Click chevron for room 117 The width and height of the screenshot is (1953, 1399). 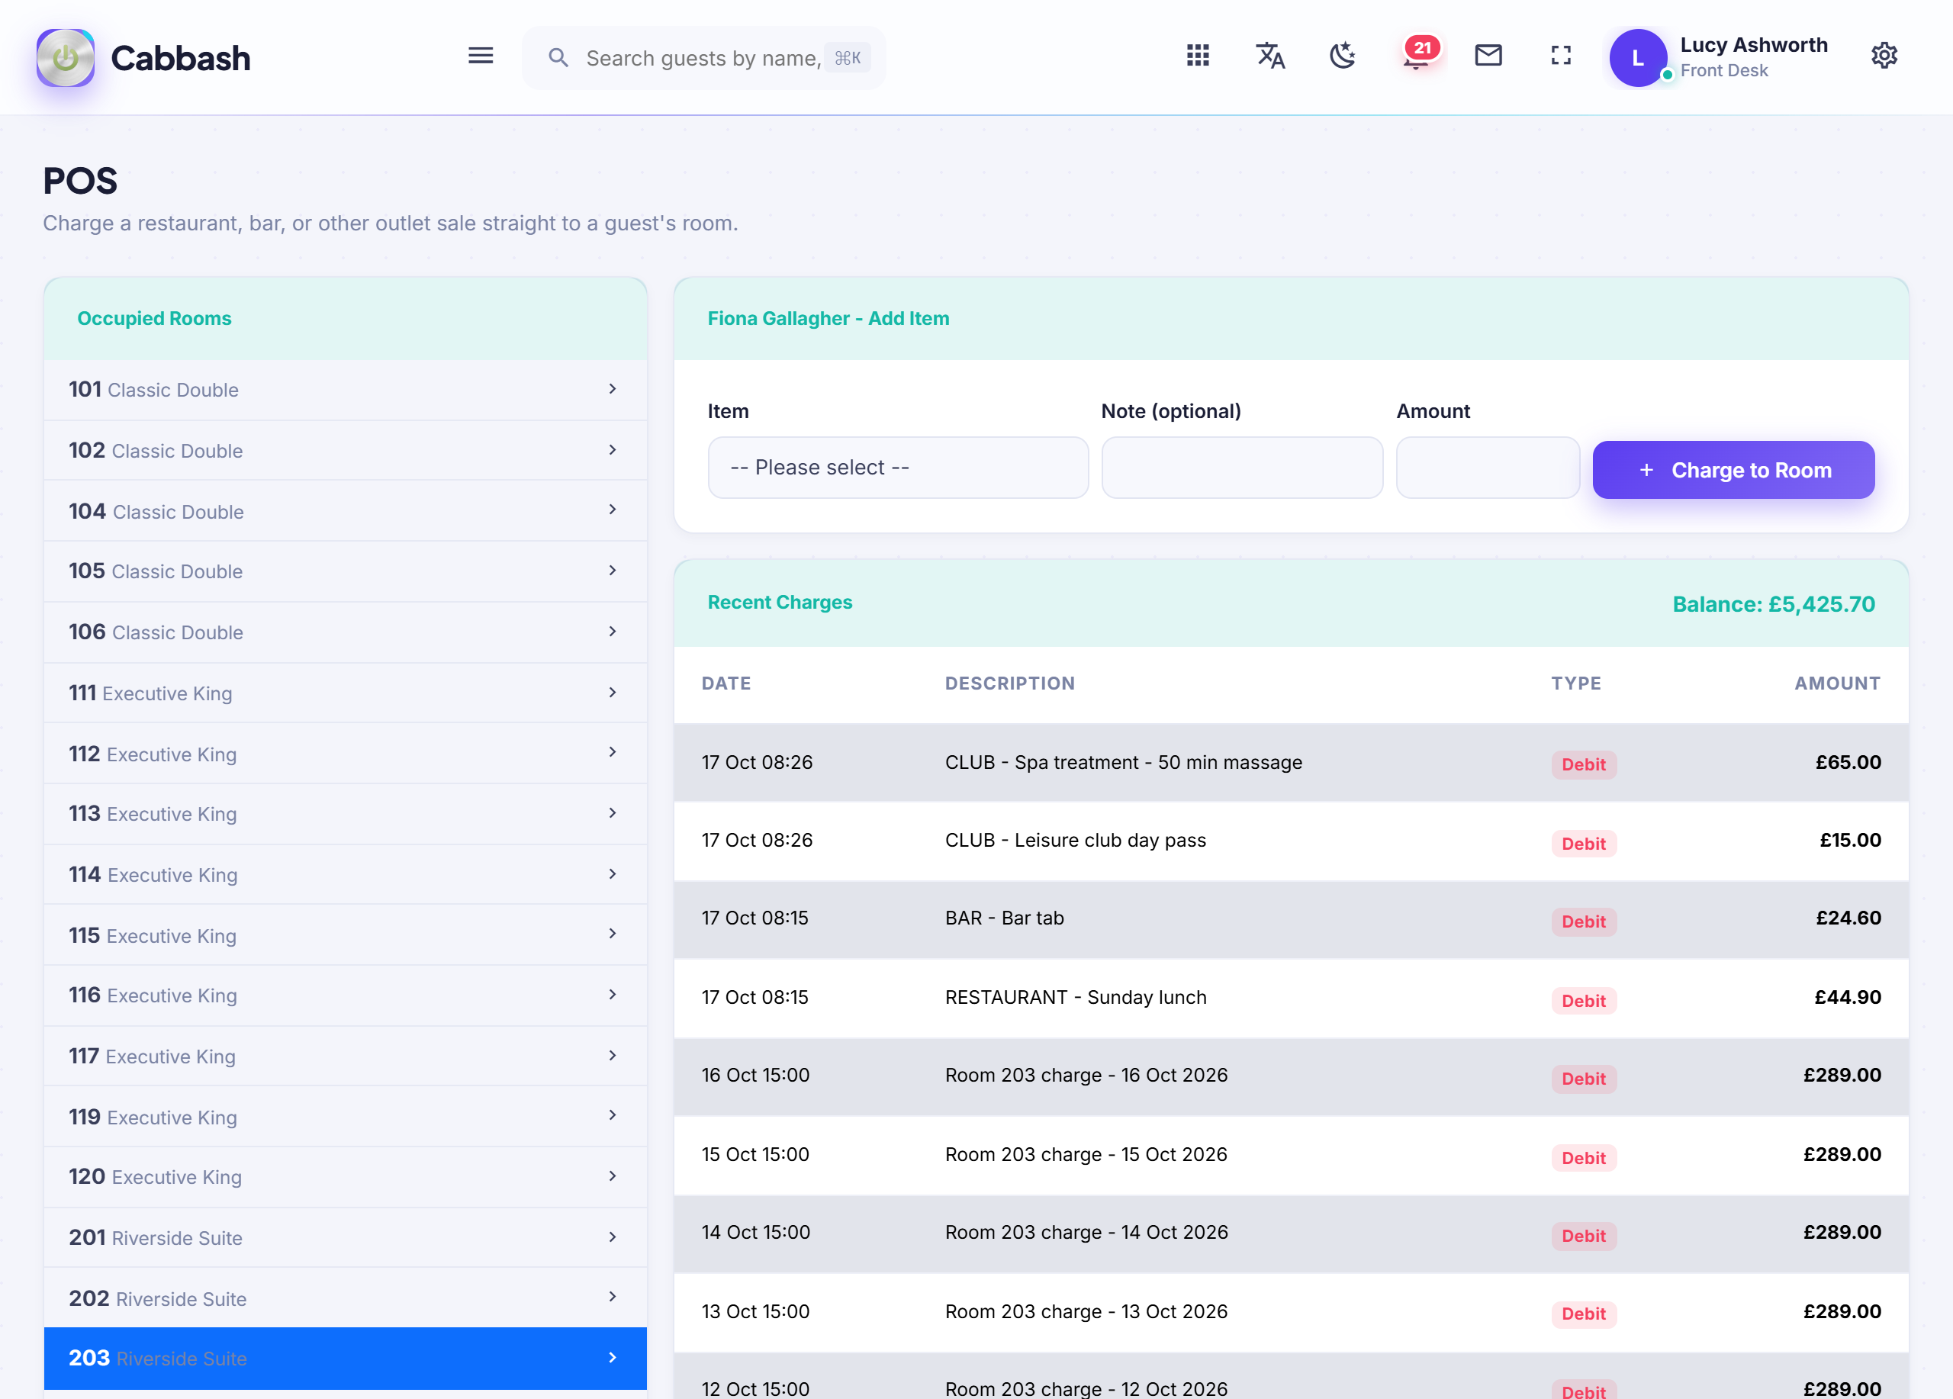pyautogui.click(x=613, y=1056)
